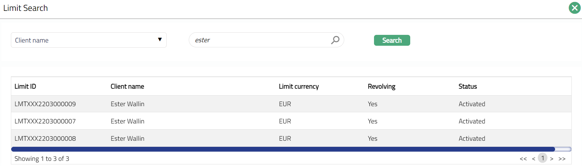Image resolution: width=582 pixels, height=166 pixels.
Task: Select page 1 in pagination
Action: (x=543, y=158)
